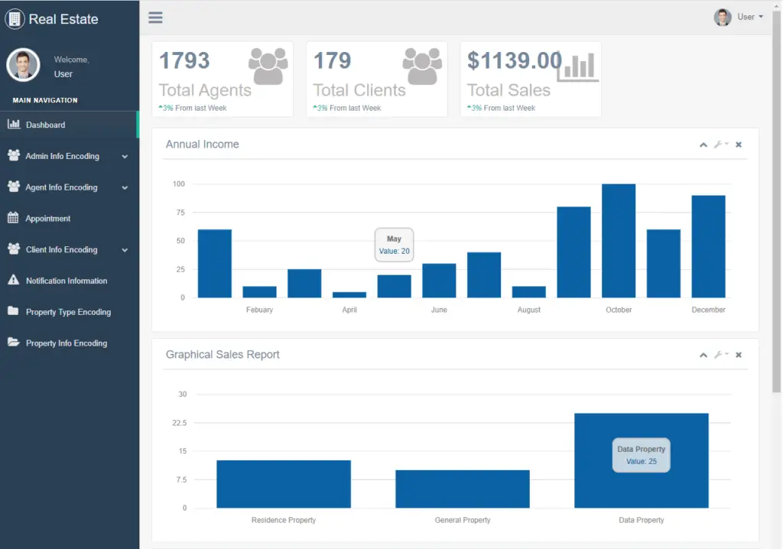
Task: Toggle the hamburger menu to collapse sidebar
Action: (x=155, y=17)
